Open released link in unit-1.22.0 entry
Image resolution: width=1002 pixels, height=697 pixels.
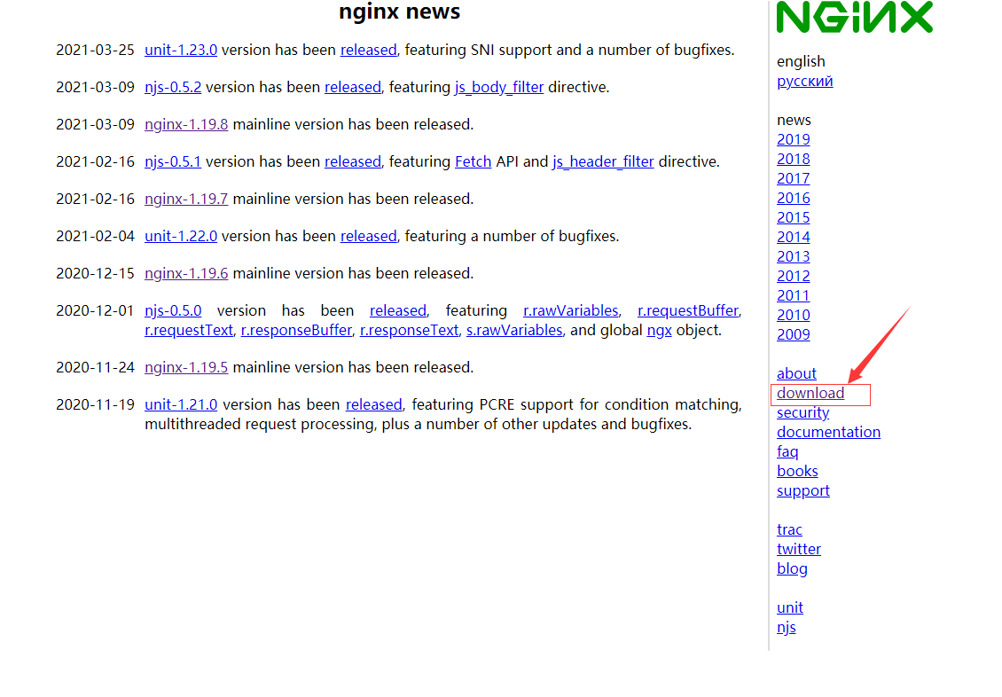[369, 236]
